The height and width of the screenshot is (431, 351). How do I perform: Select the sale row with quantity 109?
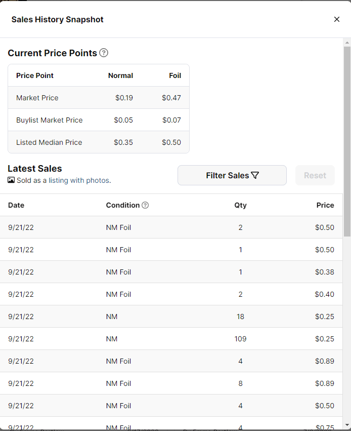point(171,339)
